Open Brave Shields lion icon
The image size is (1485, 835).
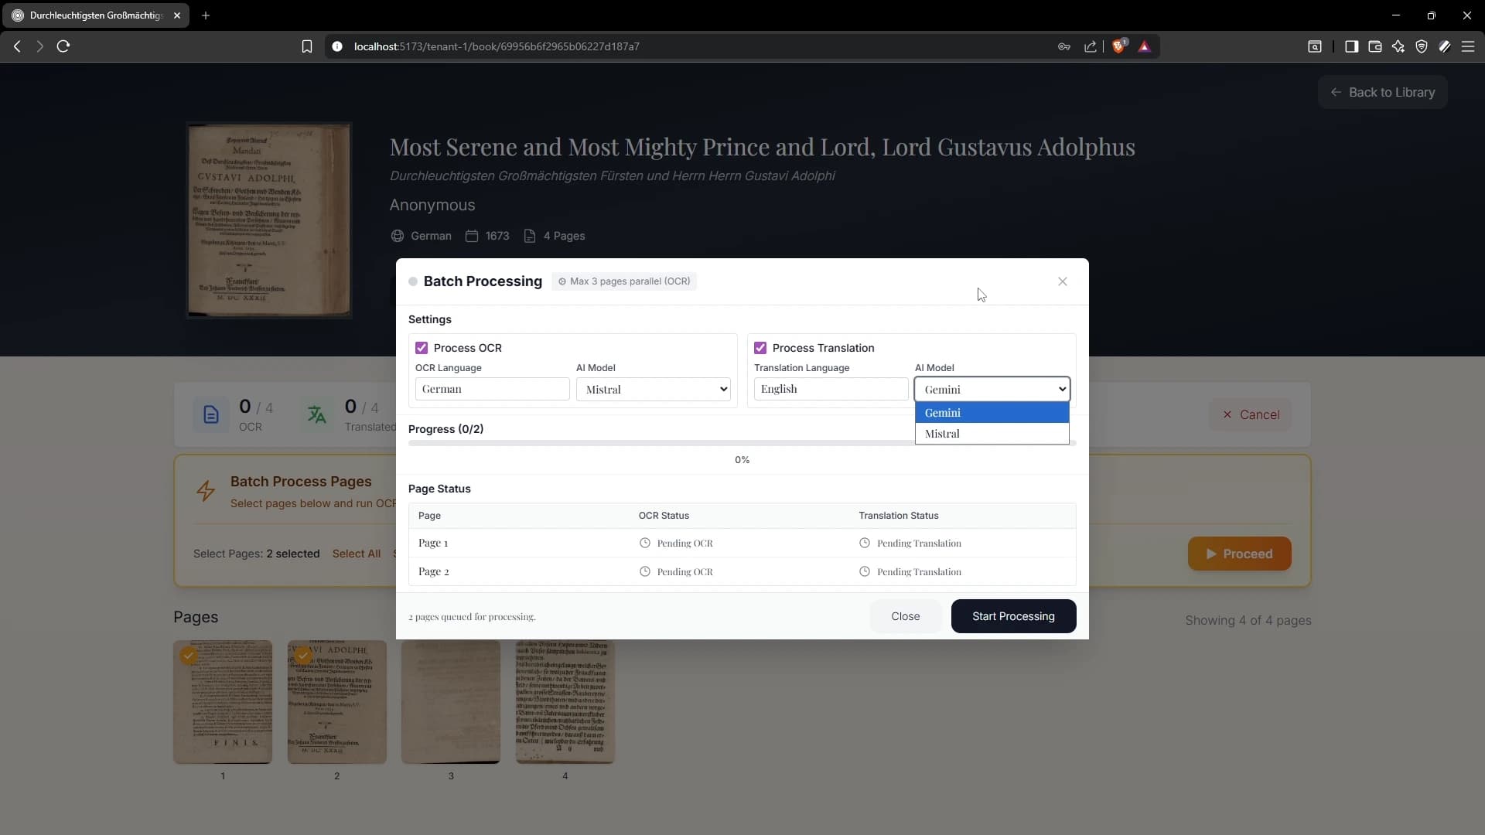point(1118,46)
